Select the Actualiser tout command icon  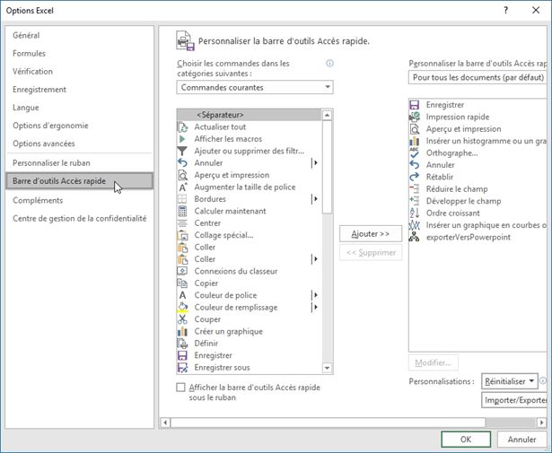(182, 127)
